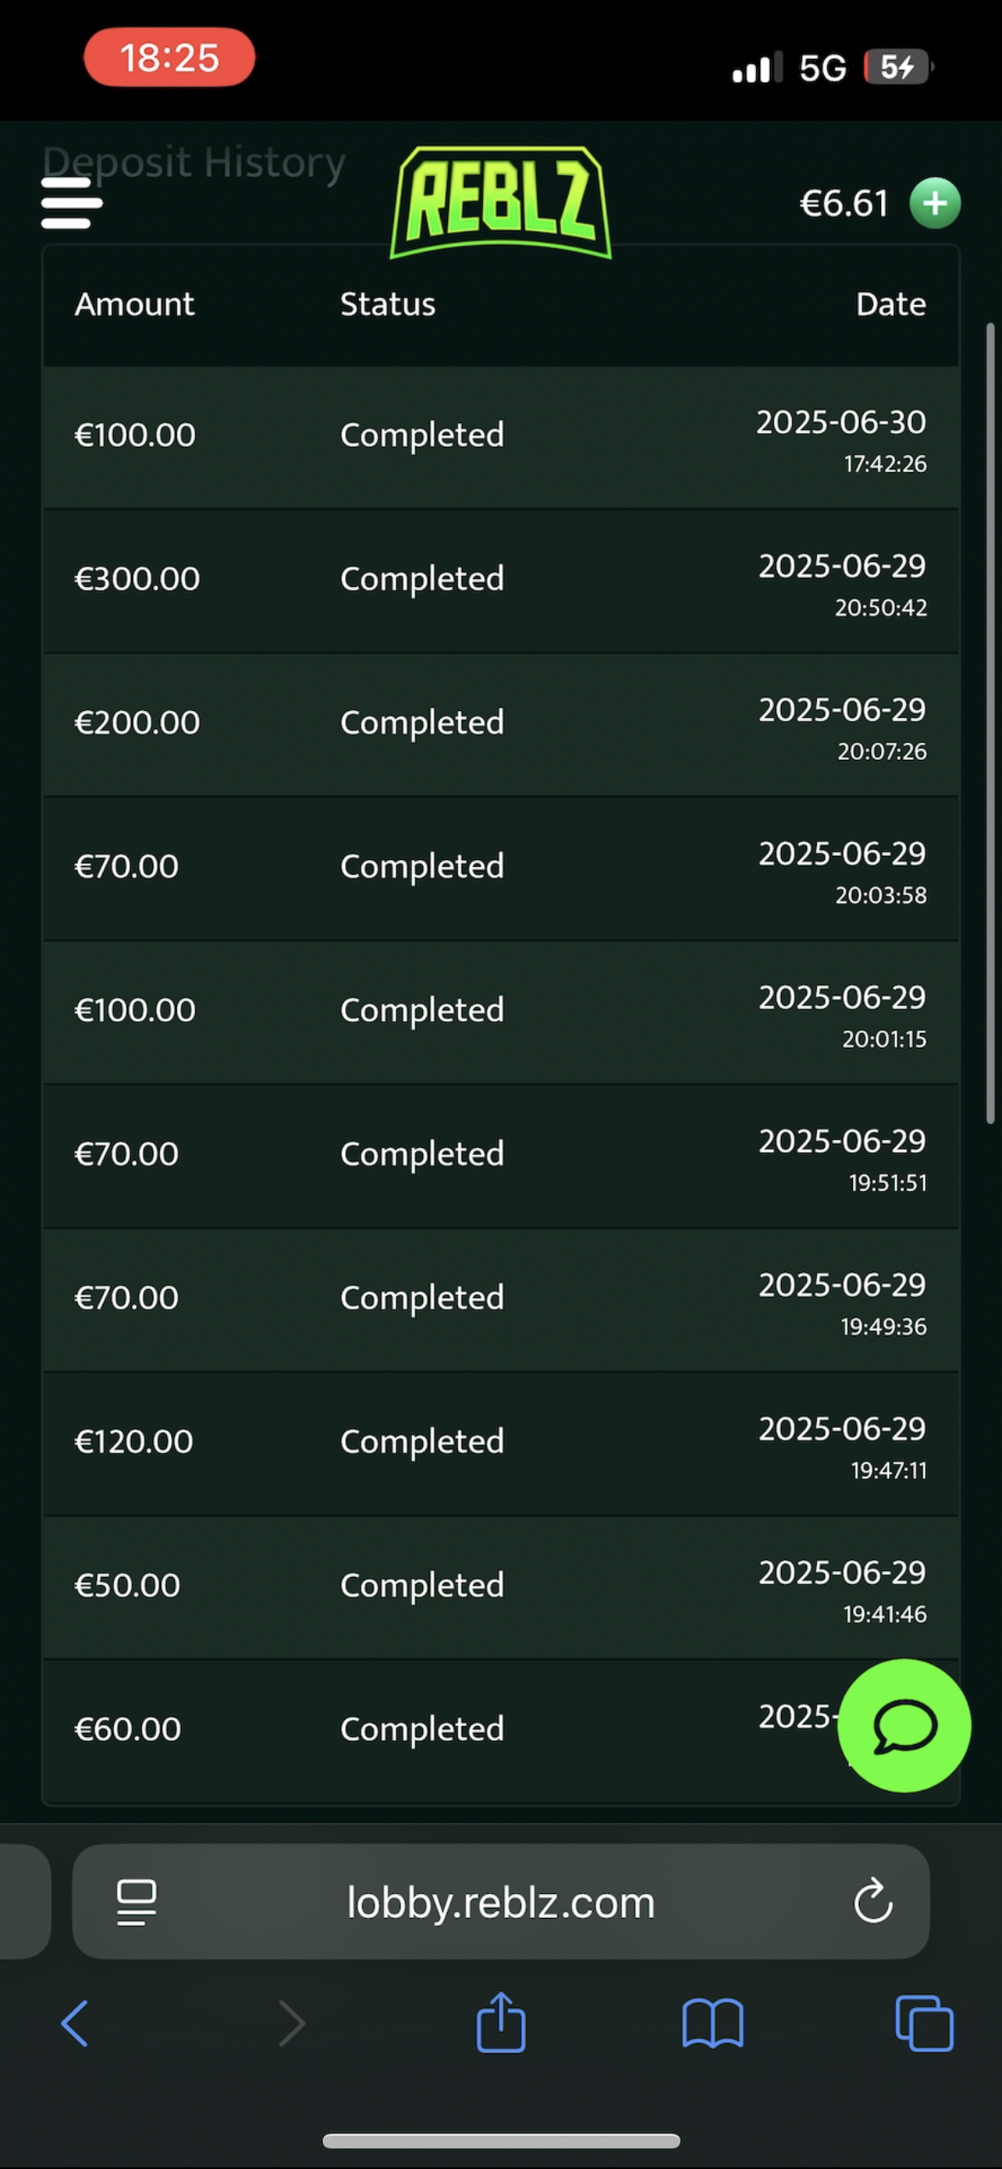Tap the red 18:25 time indicator
The height and width of the screenshot is (2169, 1002).
(x=170, y=57)
